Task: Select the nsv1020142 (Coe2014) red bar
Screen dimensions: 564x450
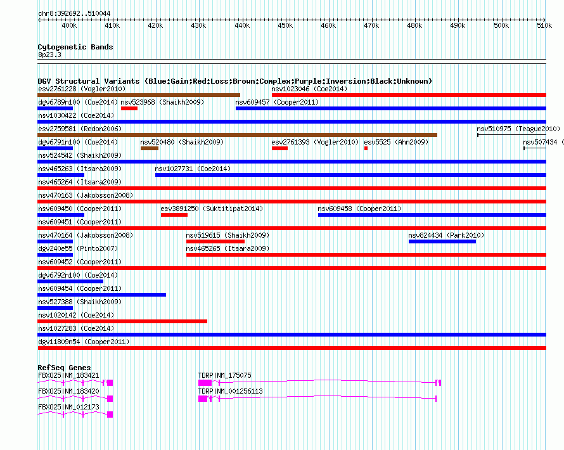Action: pyautogui.click(x=122, y=321)
